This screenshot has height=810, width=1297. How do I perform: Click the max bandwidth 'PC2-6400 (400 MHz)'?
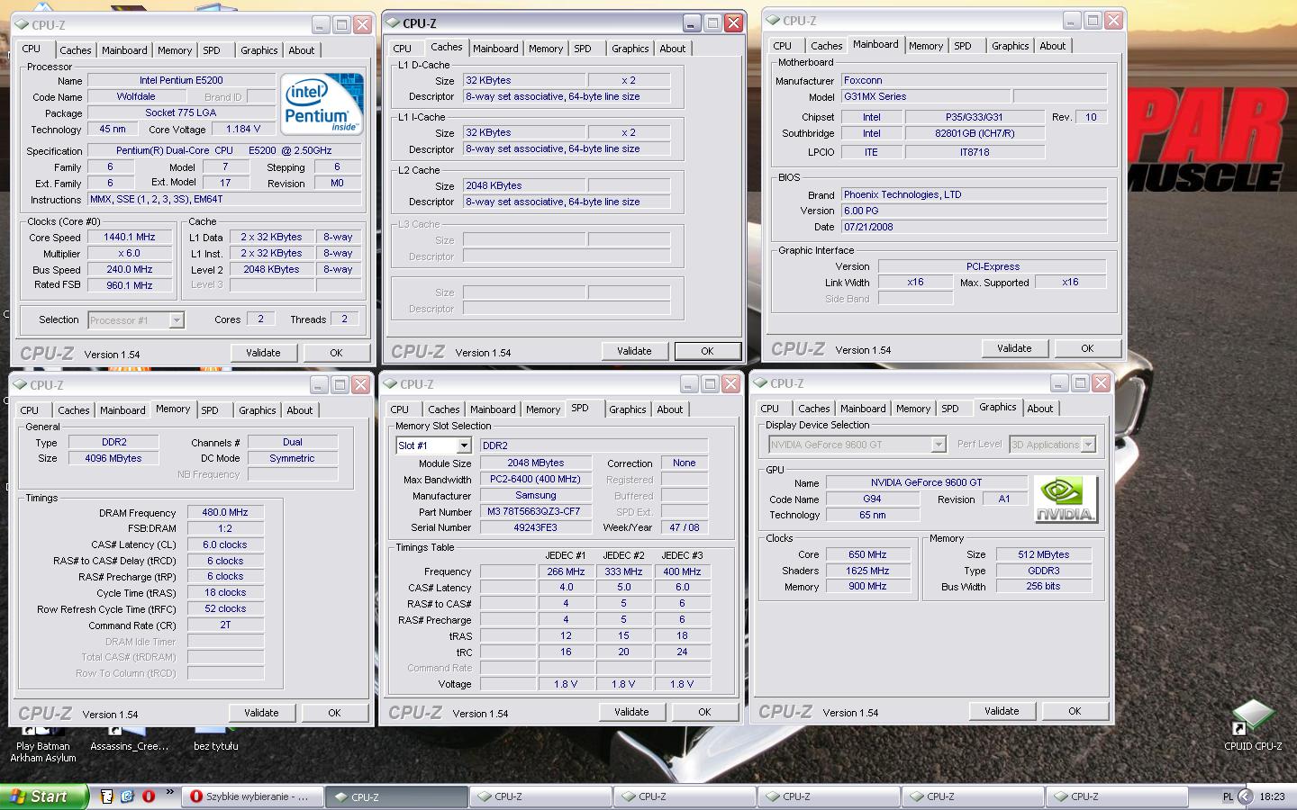coord(536,479)
